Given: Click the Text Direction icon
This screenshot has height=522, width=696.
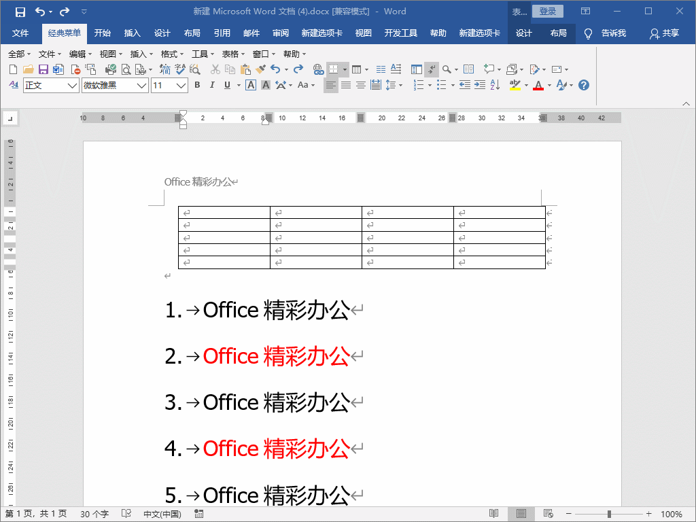Looking at the screenshot, I should tap(396, 69).
